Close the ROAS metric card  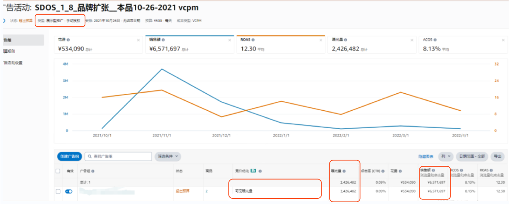point(321,40)
